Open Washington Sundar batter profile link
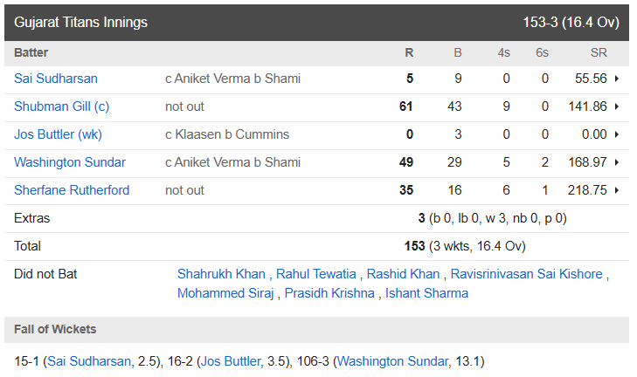 pyautogui.click(x=70, y=162)
